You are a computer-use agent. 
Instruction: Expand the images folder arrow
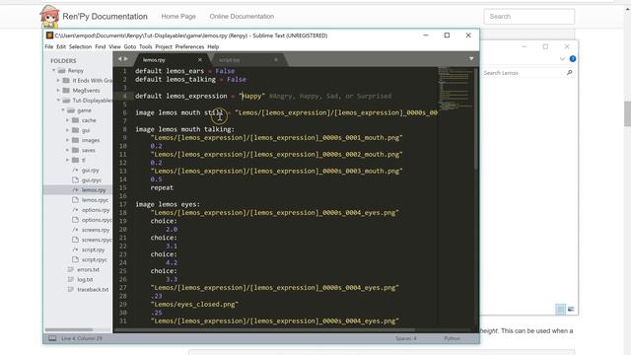pyautogui.click(x=67, y=140)
